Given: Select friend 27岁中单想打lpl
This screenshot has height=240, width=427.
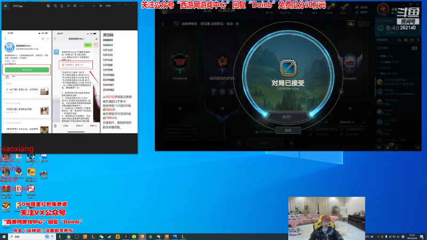Looking at the screenshot, I should click(398, 82).
